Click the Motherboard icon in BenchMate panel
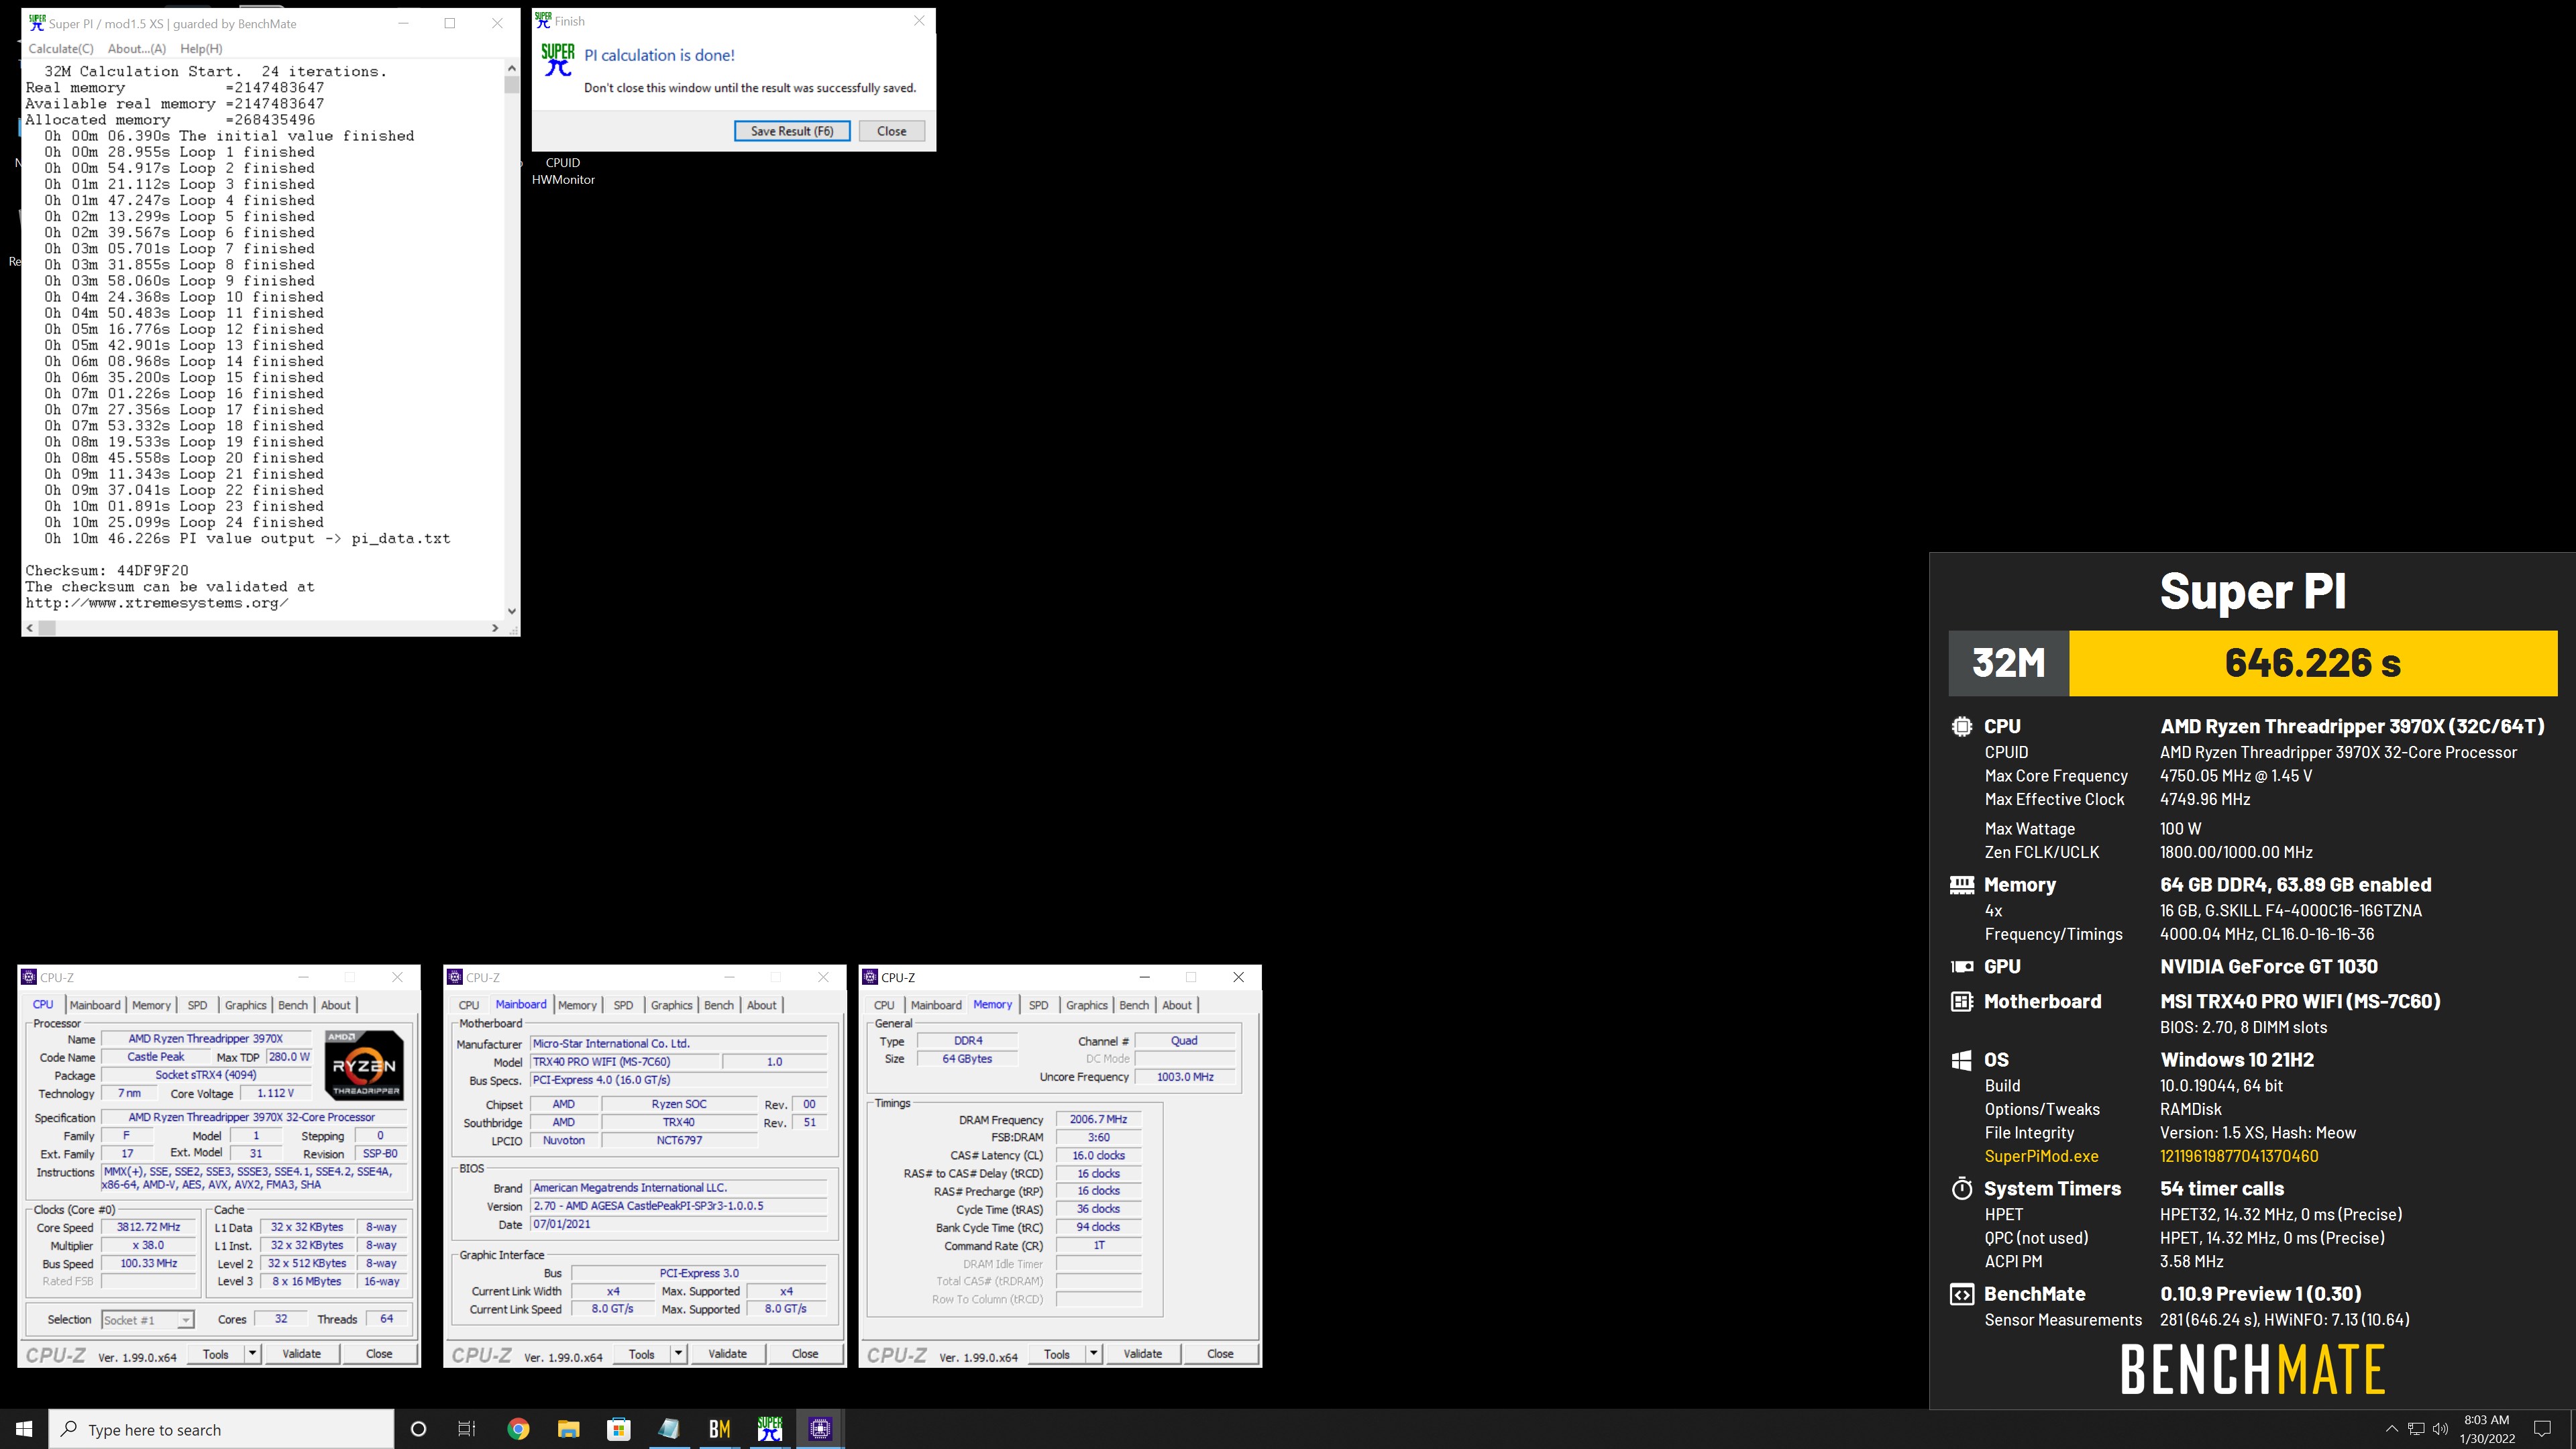2576x1449 pixels. (1961, 1002)
